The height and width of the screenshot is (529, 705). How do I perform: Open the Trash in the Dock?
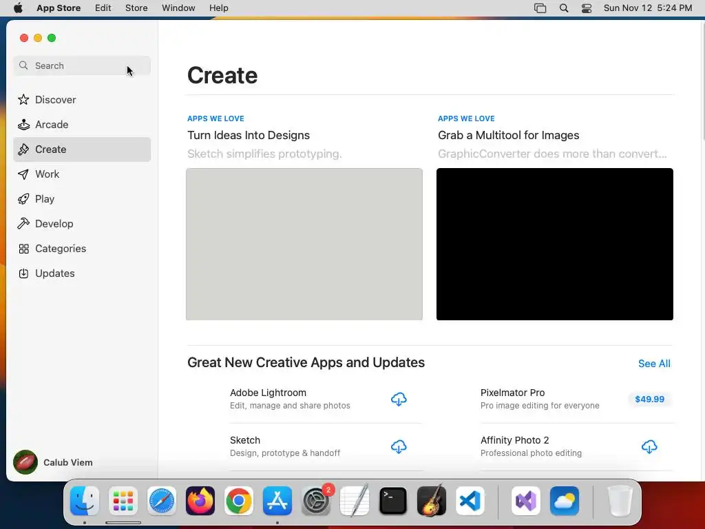(620, 501)
